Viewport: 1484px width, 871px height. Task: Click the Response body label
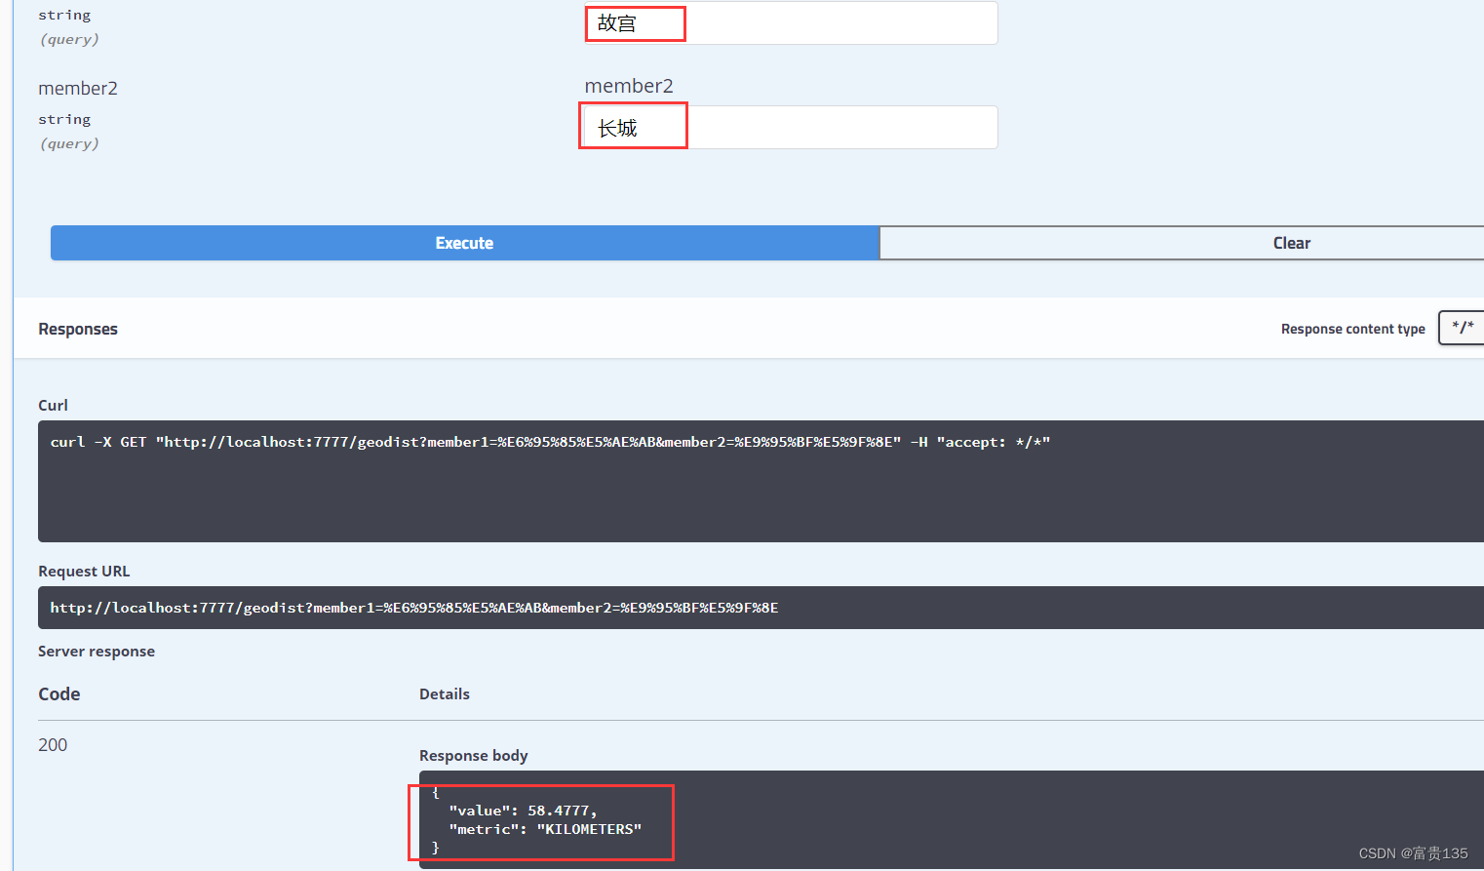[x=474, y=756]
